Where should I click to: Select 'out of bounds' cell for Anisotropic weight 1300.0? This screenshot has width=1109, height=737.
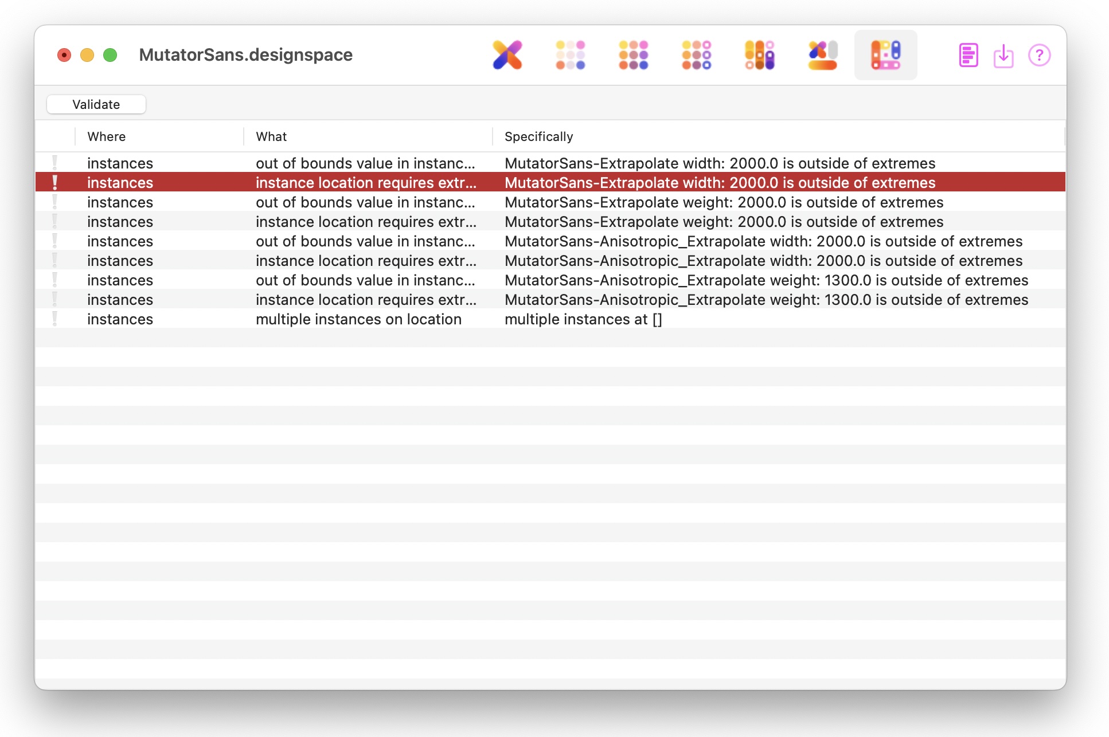pos(365,280)
